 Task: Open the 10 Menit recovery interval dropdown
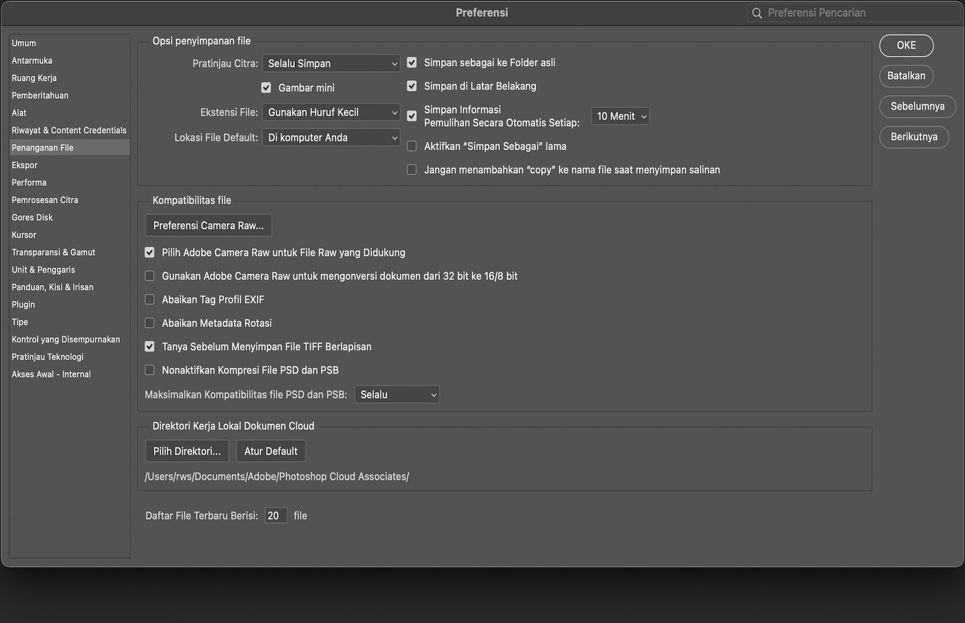(620, 116)
